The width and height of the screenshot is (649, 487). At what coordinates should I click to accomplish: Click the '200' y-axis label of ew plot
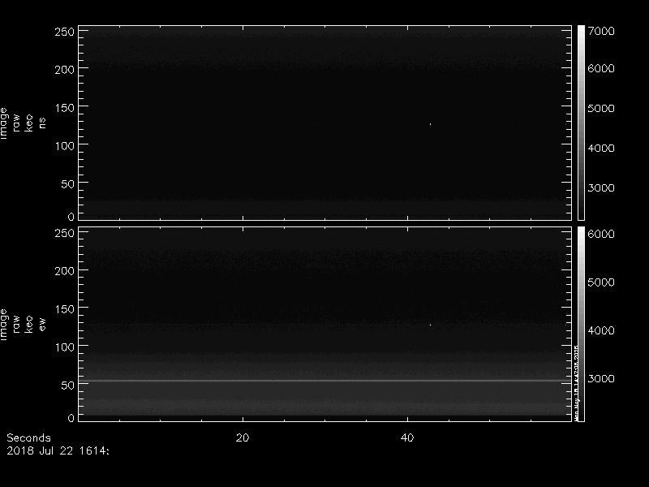[65, 271]
